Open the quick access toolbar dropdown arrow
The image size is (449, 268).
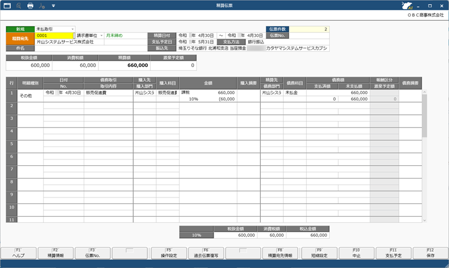point(53,6)
